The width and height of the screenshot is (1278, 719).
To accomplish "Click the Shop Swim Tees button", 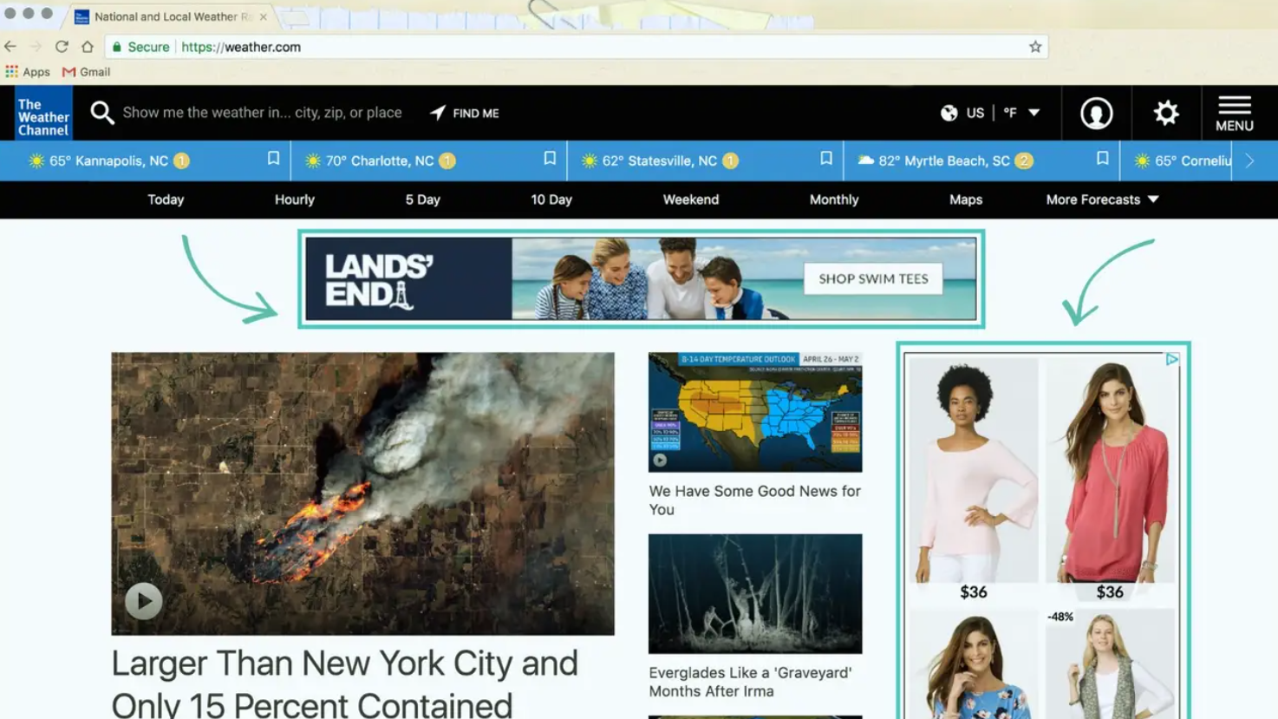I will pyautogui.click(x=873, y=278).
